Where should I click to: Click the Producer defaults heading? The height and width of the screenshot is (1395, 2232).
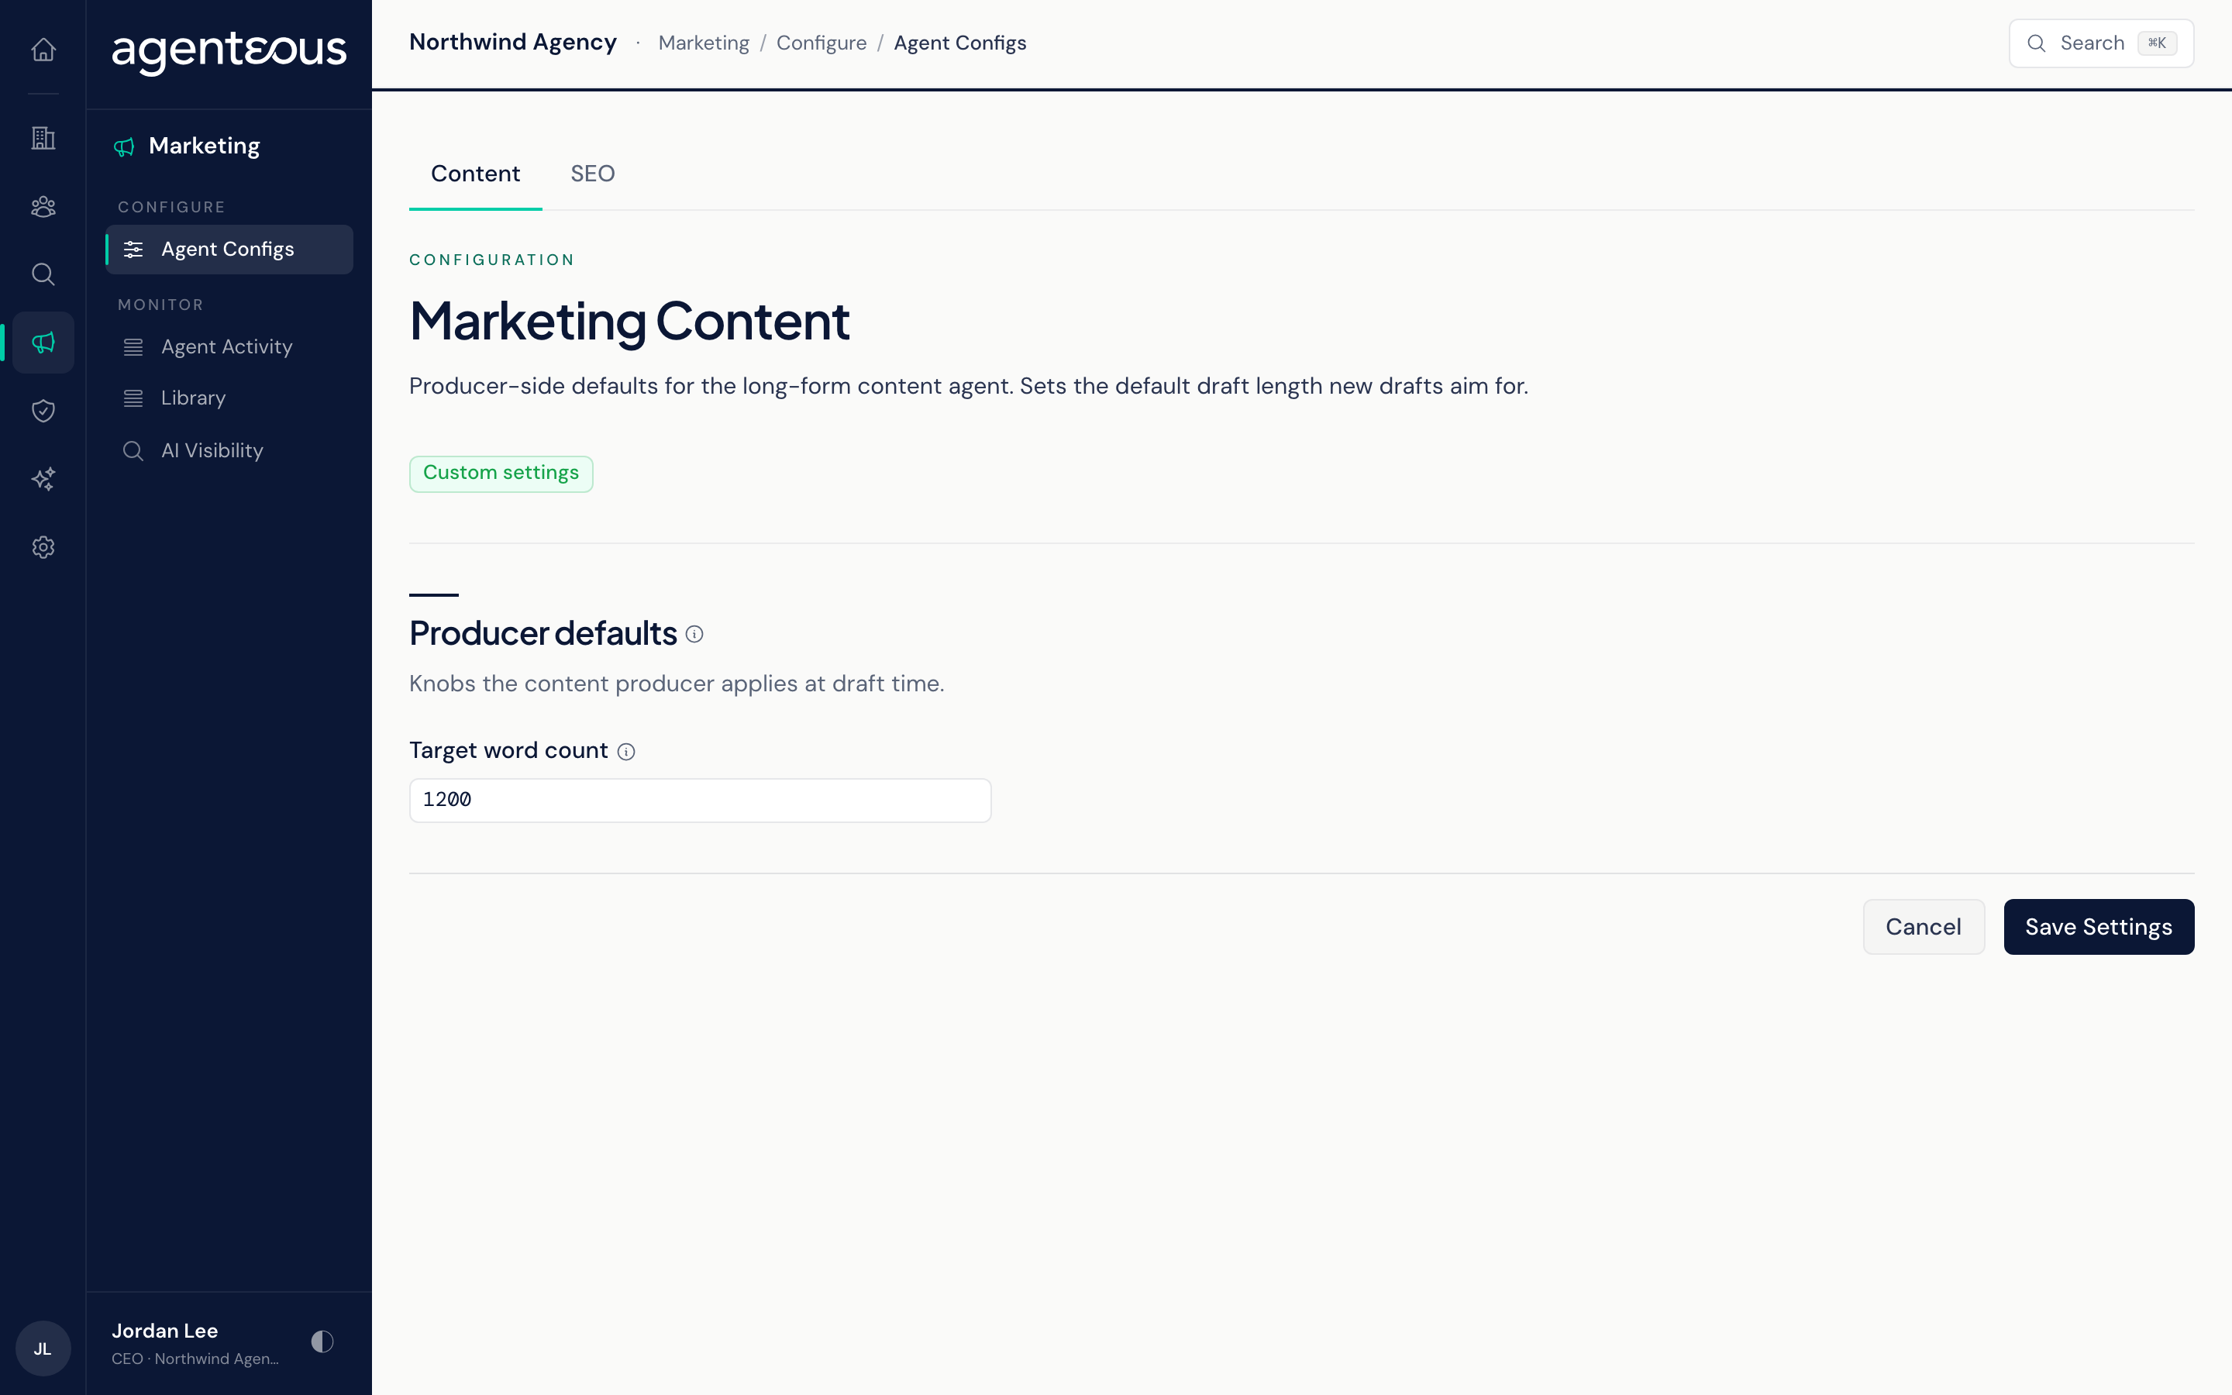click(542, 634)
